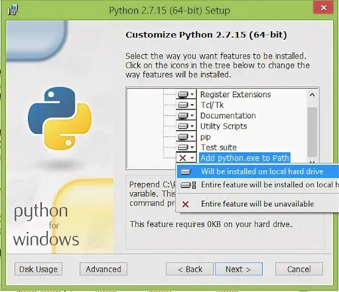Viewport: 339px width, 292px height.
Task: Select the pip tree row
Action: coord(206,137)
